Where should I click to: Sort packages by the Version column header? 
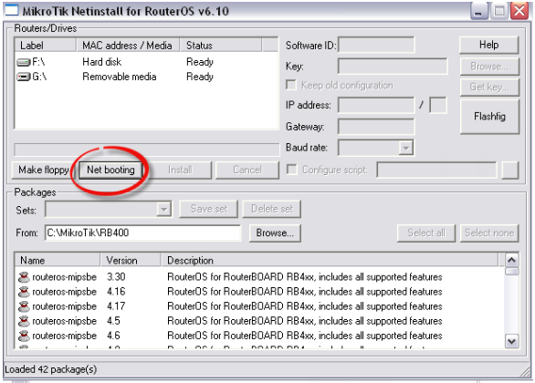[131, 260]
